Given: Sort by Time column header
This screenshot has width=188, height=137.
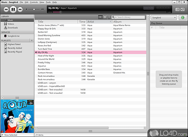Looking at the screenshot, I should click(x=82, y=22).
